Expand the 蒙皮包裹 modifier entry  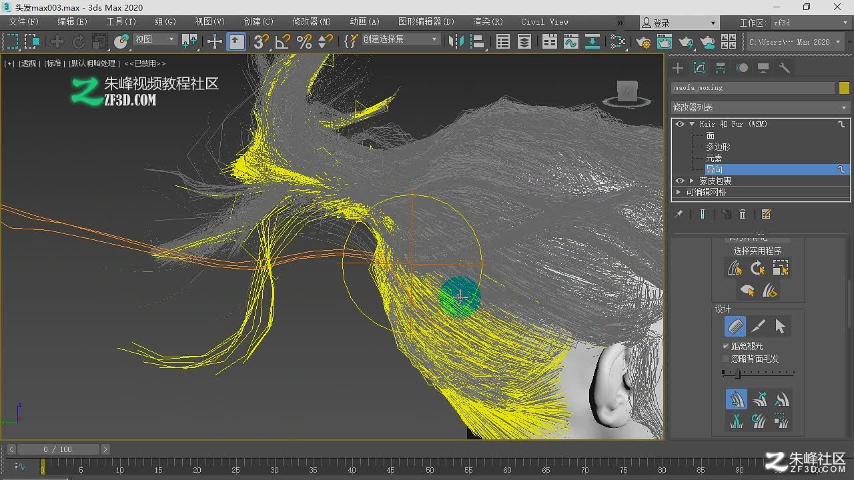pos(692,181)
